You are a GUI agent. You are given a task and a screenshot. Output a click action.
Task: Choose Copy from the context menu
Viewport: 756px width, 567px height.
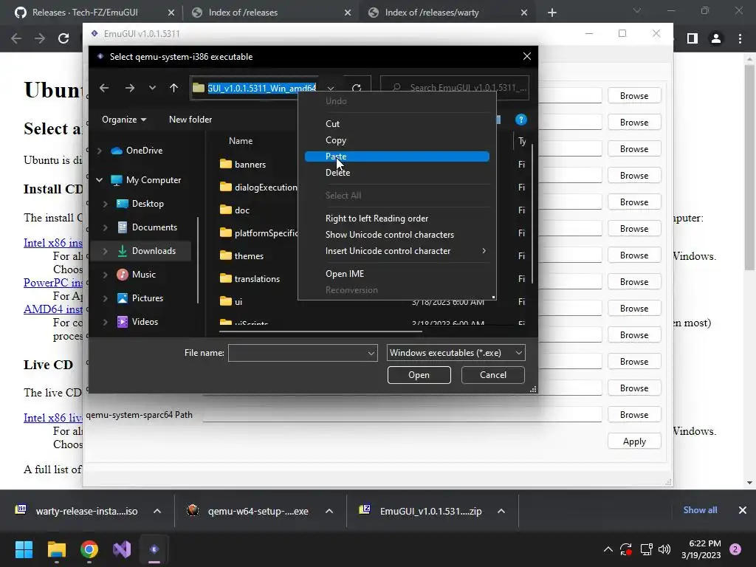[396, 140]
